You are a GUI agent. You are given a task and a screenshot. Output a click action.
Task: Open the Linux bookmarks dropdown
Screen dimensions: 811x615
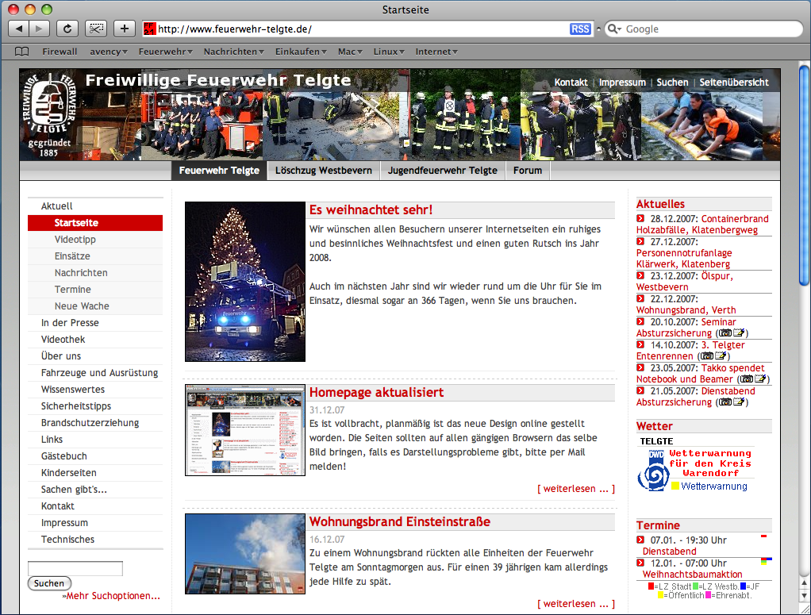pyautogui.click(x=388, y=52)
